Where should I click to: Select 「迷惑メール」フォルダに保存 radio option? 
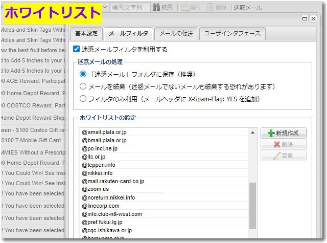click(83, 74)
